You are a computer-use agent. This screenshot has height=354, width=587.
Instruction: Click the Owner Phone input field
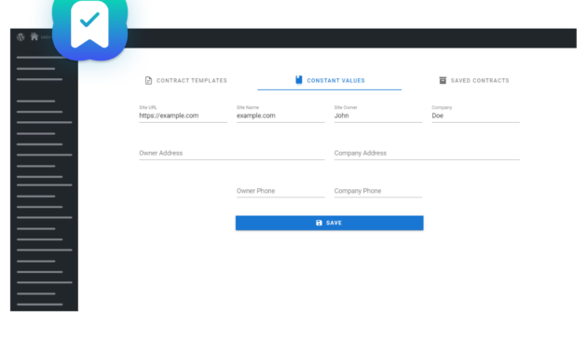280,191
